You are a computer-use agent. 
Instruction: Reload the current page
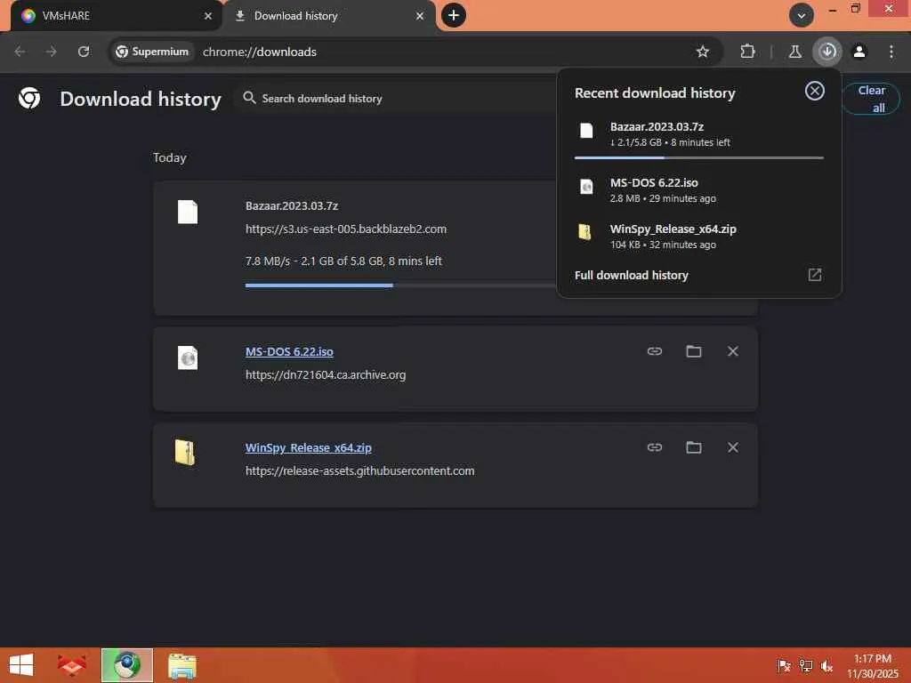coord(84,52)
